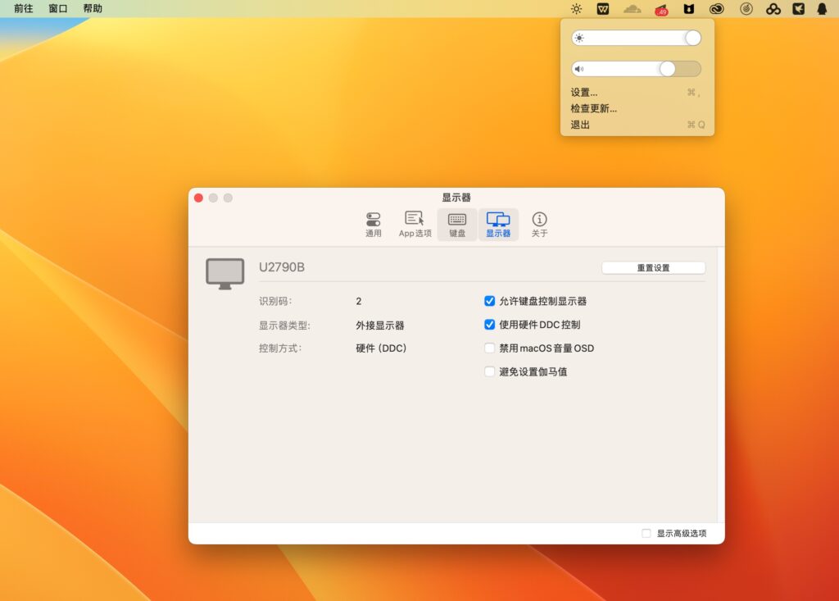Check the 显示高级选项 box
This screenshot has height=601, width=839.
tap(646, 533)
